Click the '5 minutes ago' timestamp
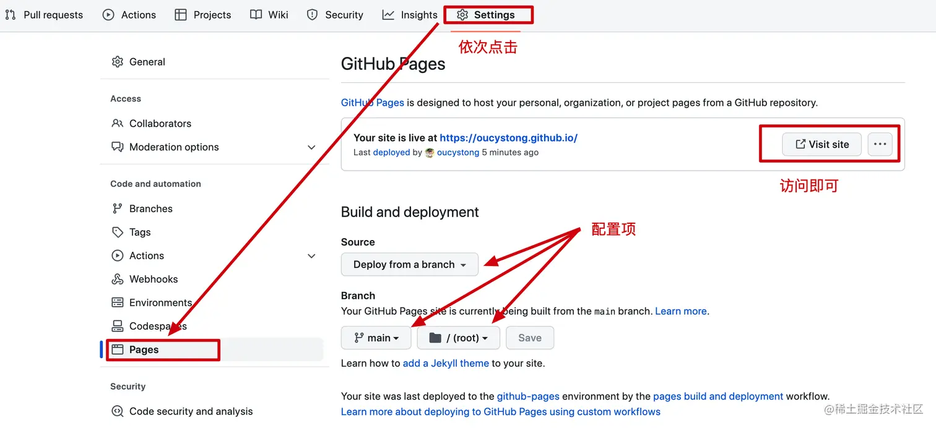This screenshot has height=428, width=936. tap(510, 153)
